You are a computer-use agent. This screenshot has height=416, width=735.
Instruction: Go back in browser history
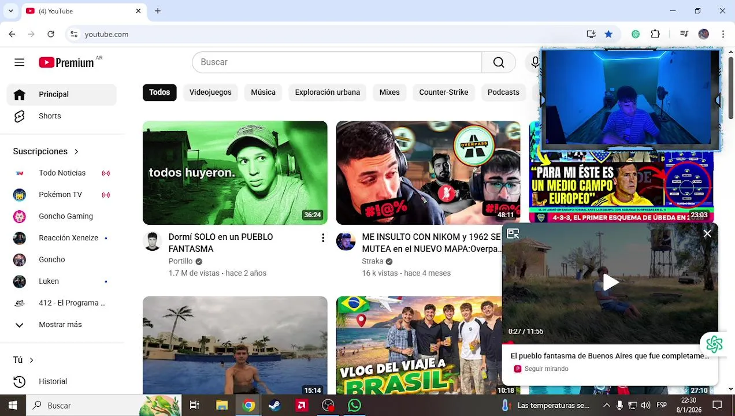12,34
